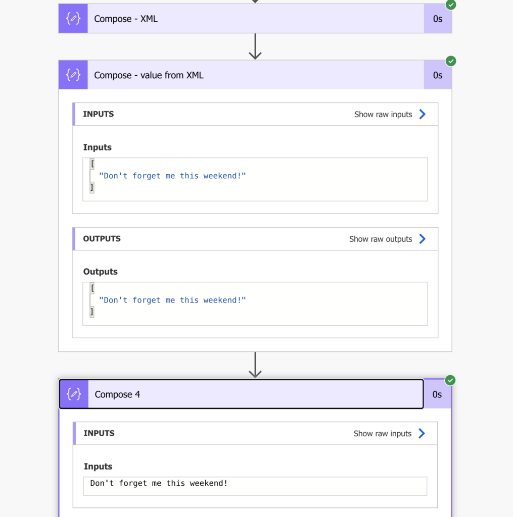The height and width of the screenshot is (517, 513).
Task: Click the Compose - XML action icon
Action: [73, 19]
